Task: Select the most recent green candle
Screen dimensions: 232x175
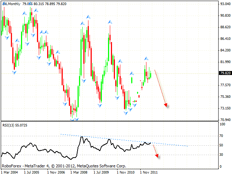Action: pos(150,75)
